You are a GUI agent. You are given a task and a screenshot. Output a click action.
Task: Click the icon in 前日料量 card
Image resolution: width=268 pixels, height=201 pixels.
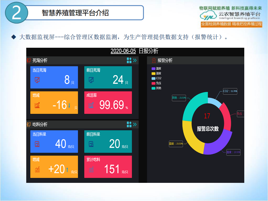pyautogui.click(x=91, y=144)
